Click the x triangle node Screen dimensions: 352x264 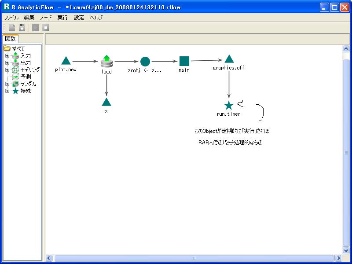pos(106,103)
